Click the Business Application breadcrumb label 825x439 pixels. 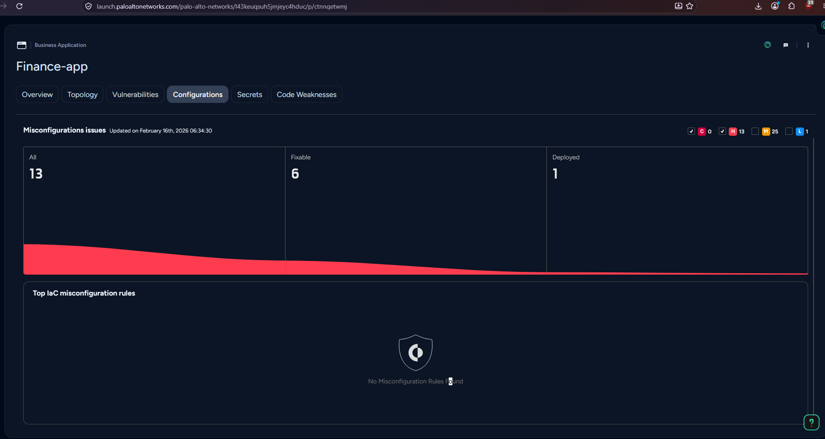click(x=61, y=45)
